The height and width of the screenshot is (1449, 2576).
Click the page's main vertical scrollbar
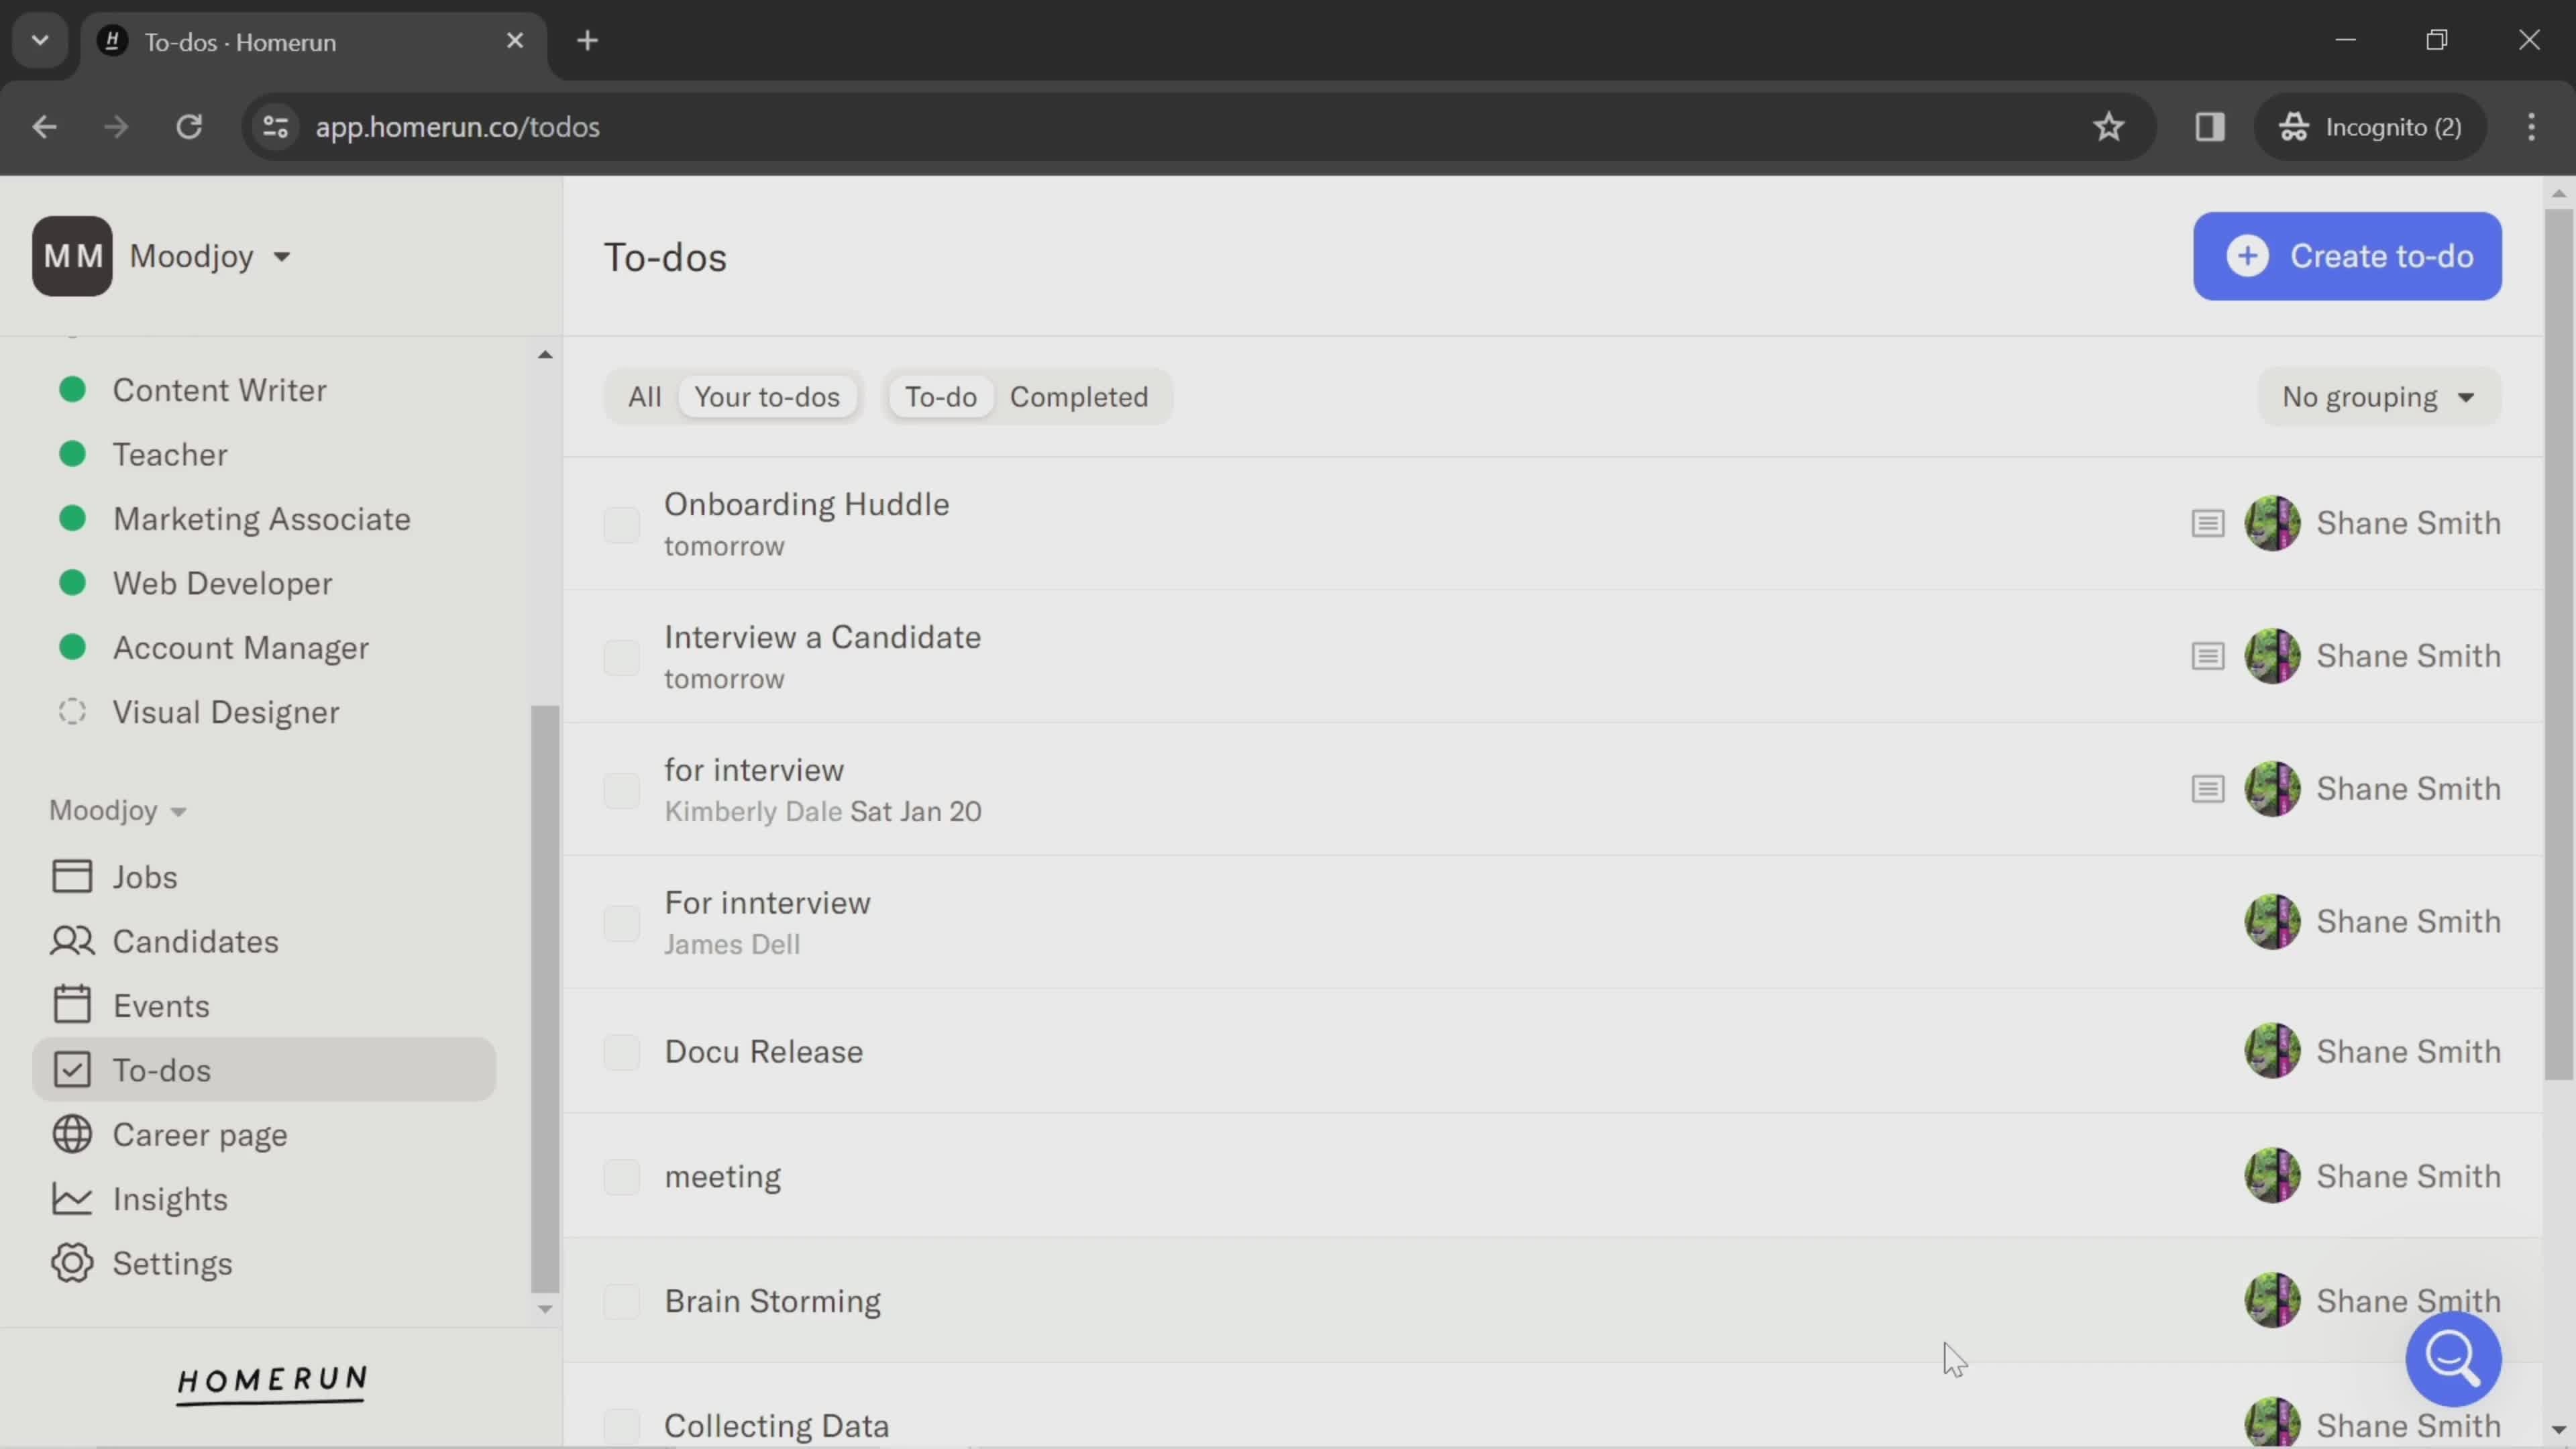(x=2558, y=645)
